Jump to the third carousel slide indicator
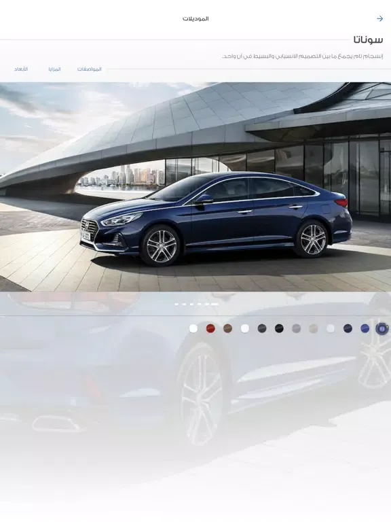 pyautogui.click(x=191, y=304)
